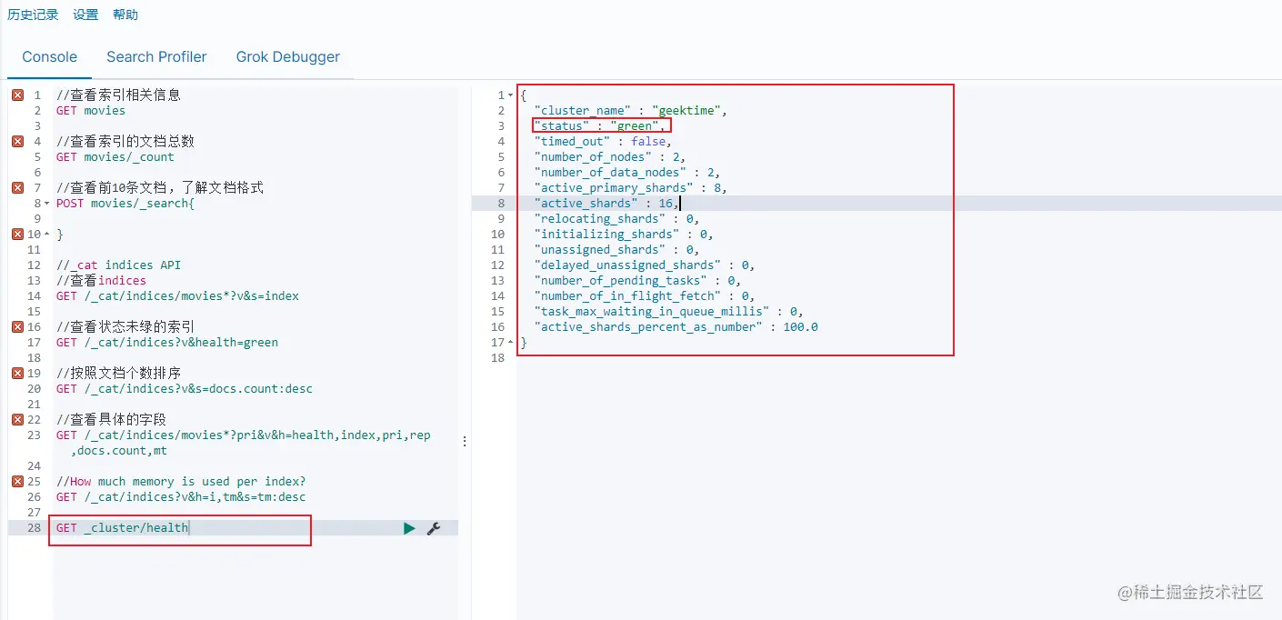Click the panel divider handle between editor and output
Image resolution: width=1282 pixels, height=620 pixels.
465,441
